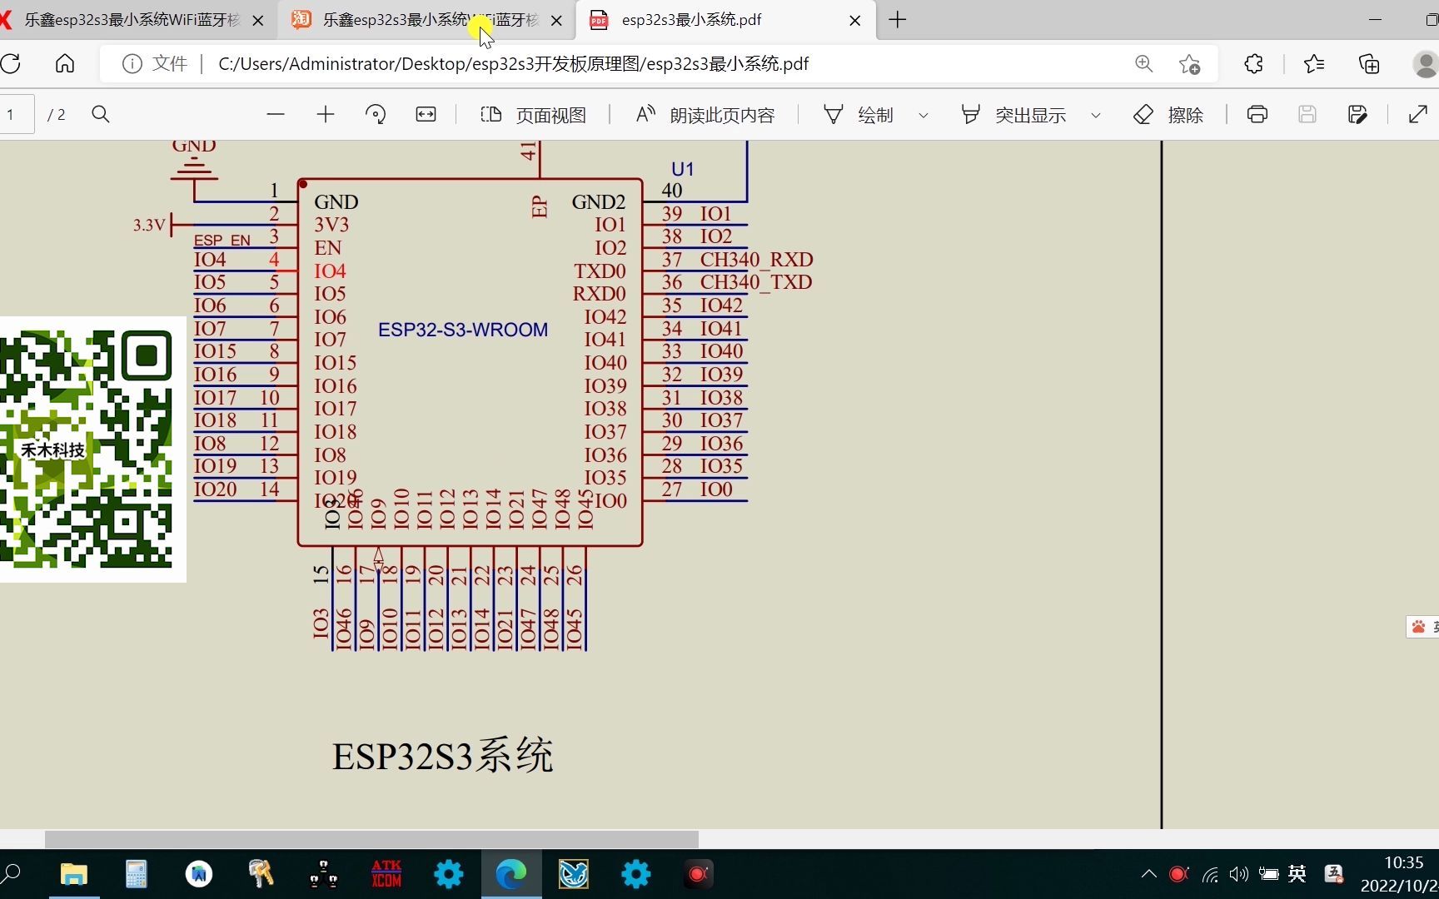Image resolution: width=1439 pixels, height=899 pixels.
Task: Click the QR code 禾木科技 image
Action: coord(92,449)
